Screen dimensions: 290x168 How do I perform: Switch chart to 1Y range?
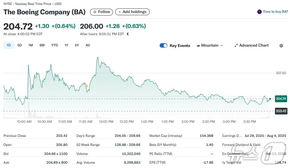click(66, 45)
